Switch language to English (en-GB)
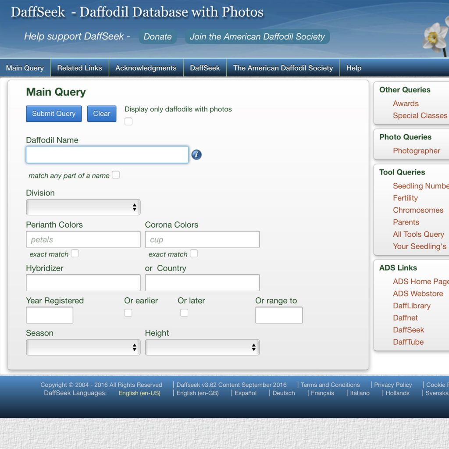 [x=197, y=393]
